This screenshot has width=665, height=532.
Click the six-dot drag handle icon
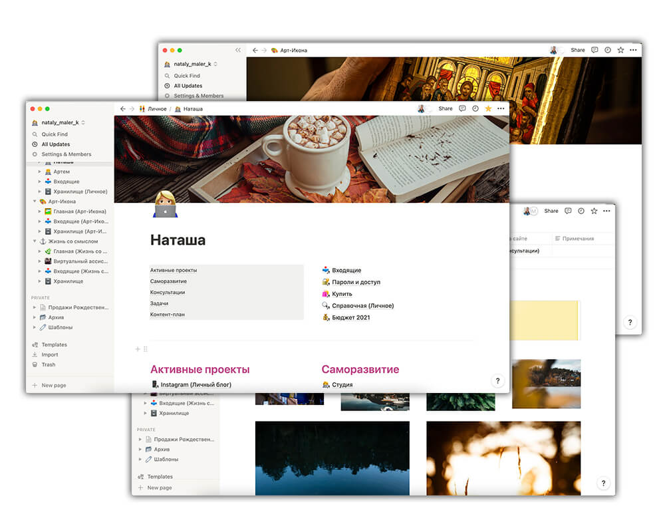pos(146,349)
